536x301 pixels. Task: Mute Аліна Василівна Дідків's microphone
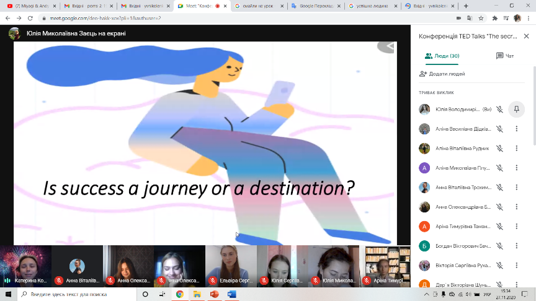pyautogui.click(x=499, y=129)
